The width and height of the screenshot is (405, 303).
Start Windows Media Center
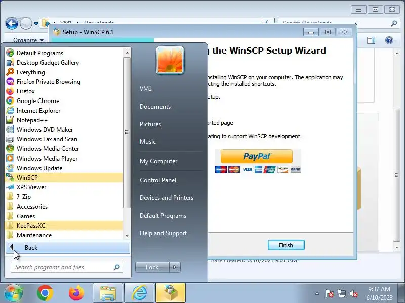[x=64, y=148]
